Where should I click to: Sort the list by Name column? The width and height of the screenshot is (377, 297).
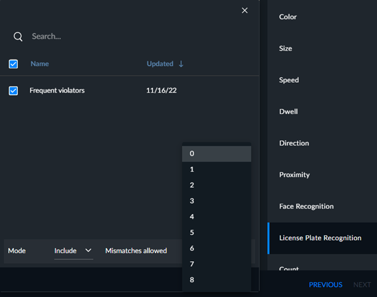coord(39,64)
